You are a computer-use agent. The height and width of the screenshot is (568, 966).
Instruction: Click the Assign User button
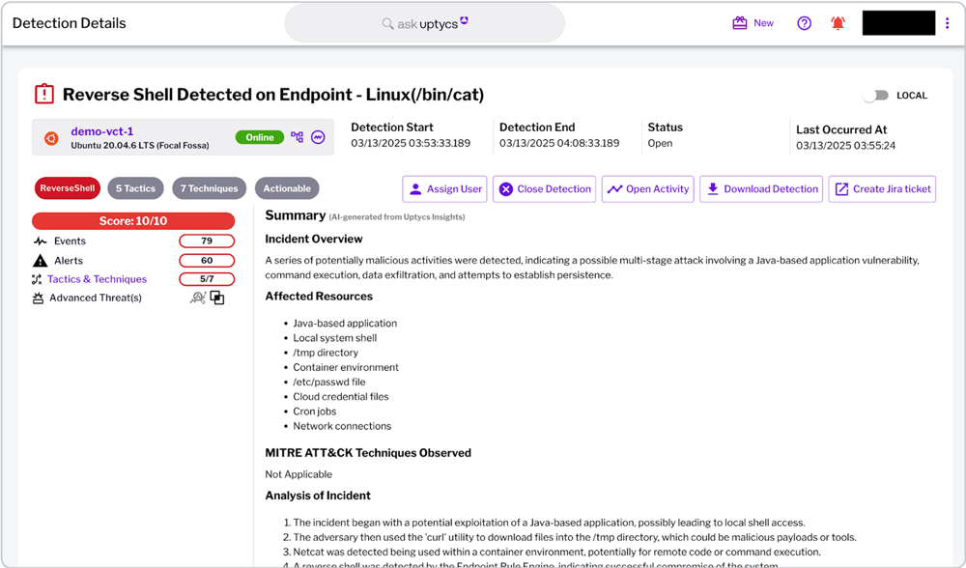click(x=444, y=189)
